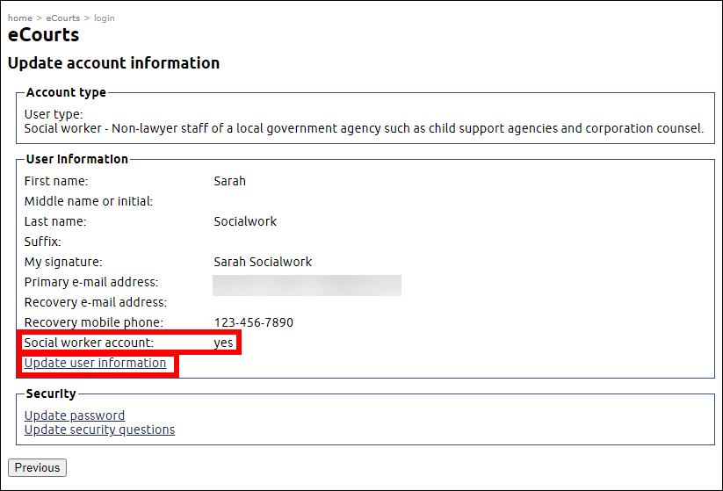This screenshot has height=491, width=723.
Task: Click the home breadcrumb link
Action: click(19, 18)
